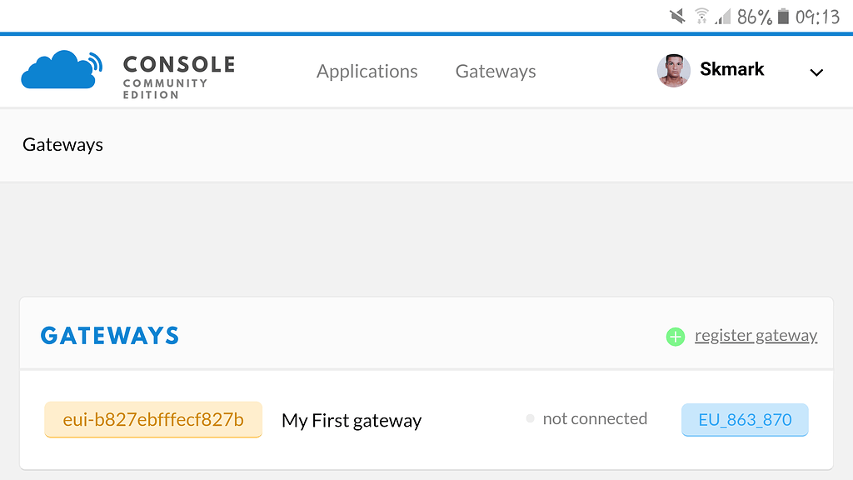
Task: Open the user account menu
Action: [731, 69]
